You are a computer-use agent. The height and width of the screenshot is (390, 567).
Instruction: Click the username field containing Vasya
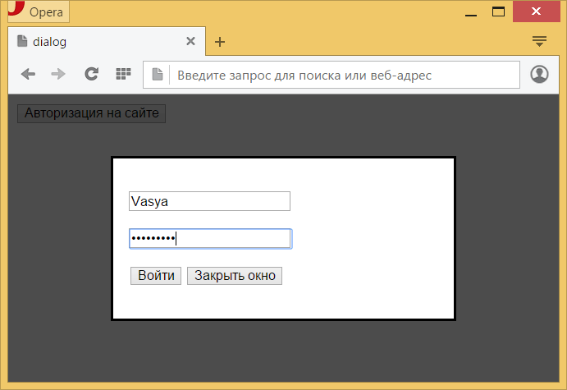209,201
